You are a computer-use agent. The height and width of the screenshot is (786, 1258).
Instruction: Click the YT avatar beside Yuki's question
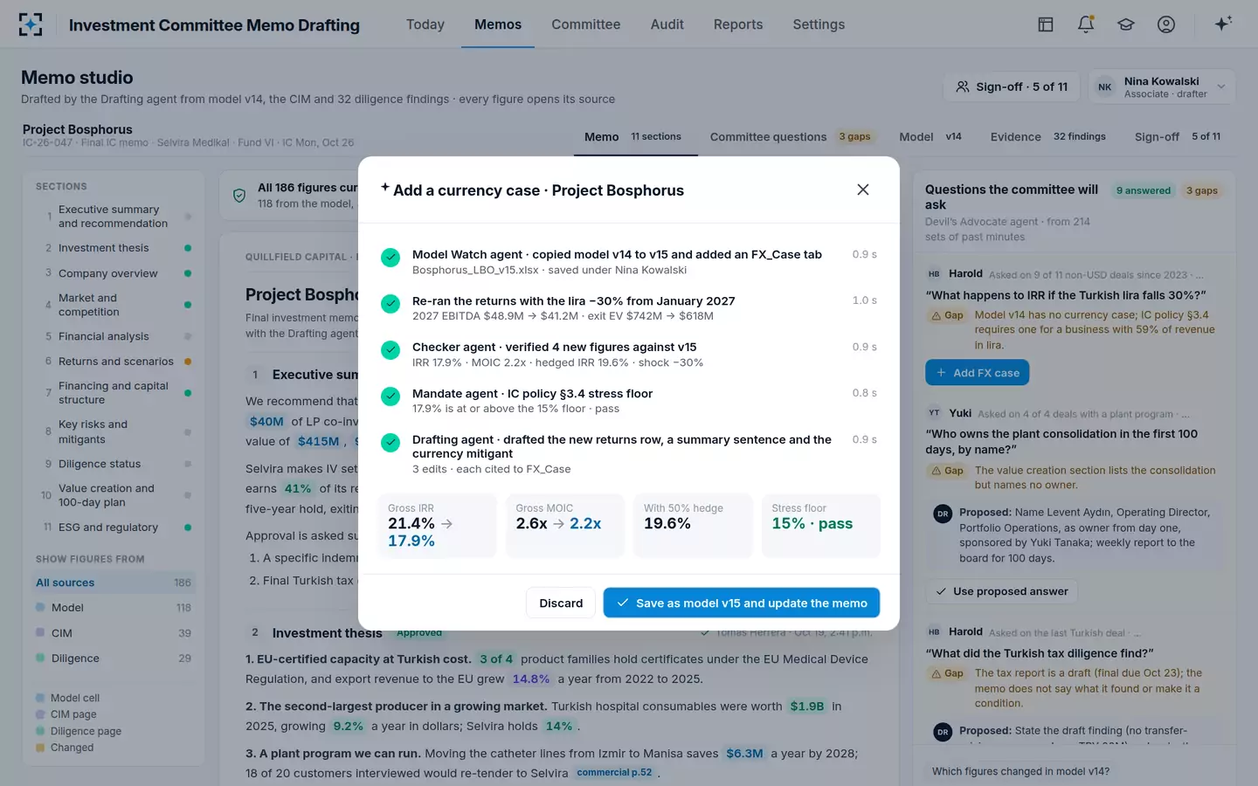pyautogui.click(x=934, y=413)
